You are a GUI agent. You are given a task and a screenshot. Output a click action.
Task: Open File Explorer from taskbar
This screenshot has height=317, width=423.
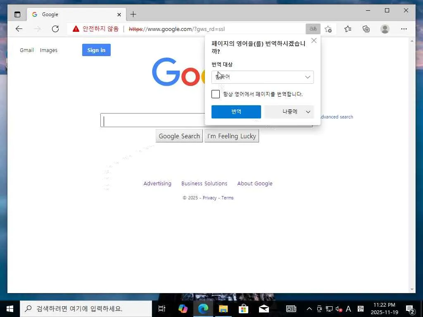pos(223,309)
